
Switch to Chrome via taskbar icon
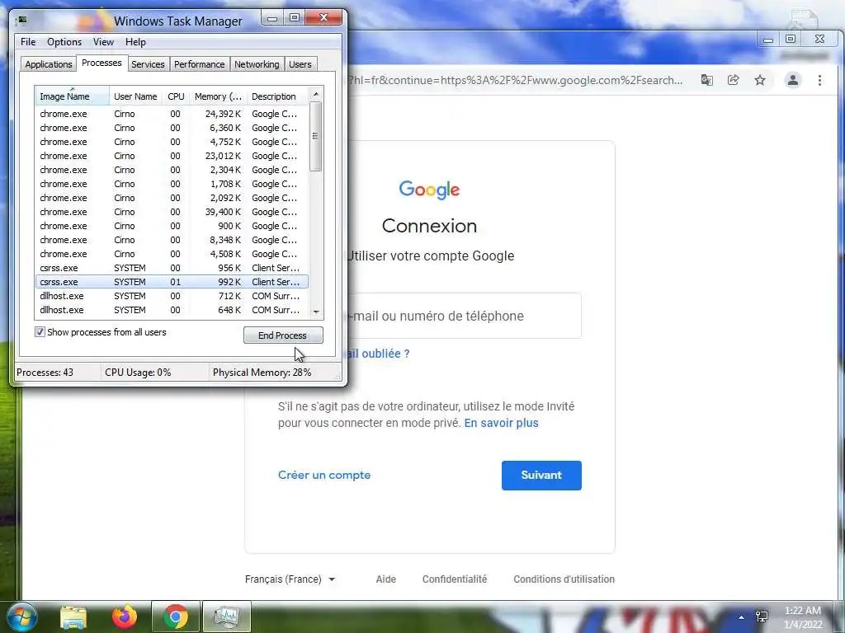pos(176,617)
